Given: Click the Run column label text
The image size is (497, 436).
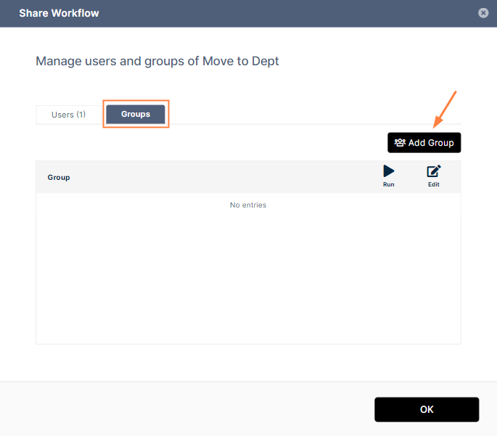Looking at the screenshot, I should (389, 185).
